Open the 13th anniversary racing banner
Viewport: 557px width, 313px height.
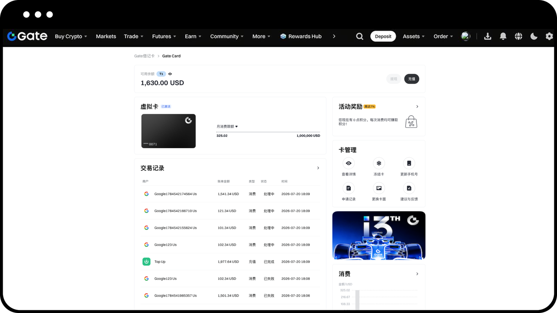(379, 235)
